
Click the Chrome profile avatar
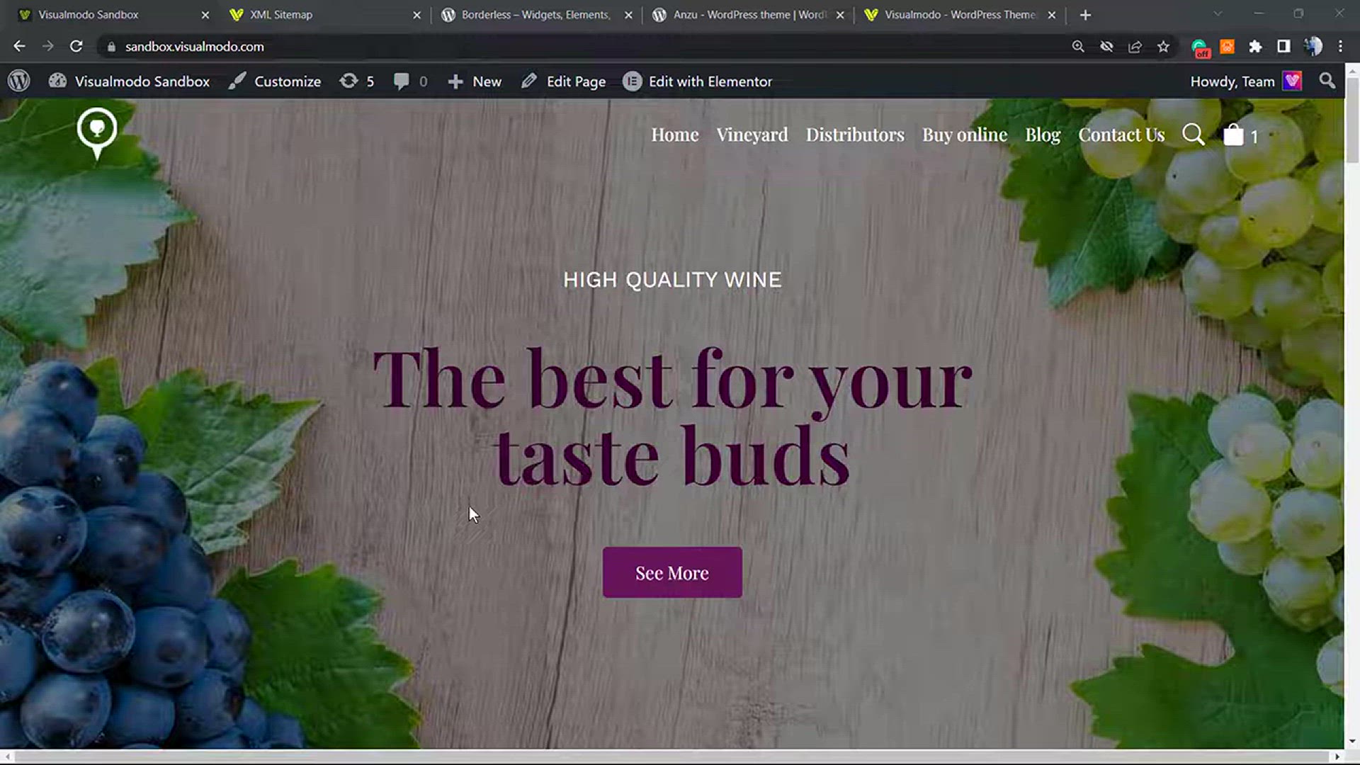[1313, 46]
